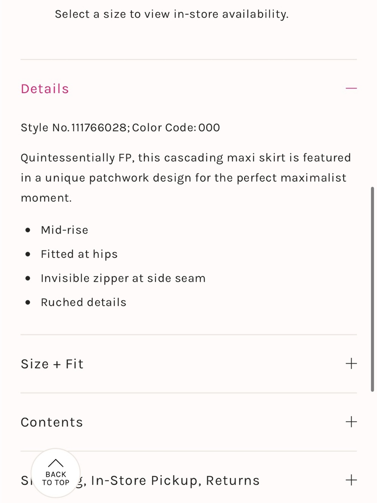Screen dimensions: 377x503
Task: Click the plus icon beside Size + Fit
Action: pyautogui.click(x=351, y=363)
